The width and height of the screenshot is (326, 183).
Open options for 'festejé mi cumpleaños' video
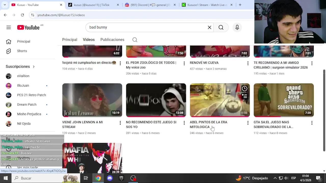(120, 63)
